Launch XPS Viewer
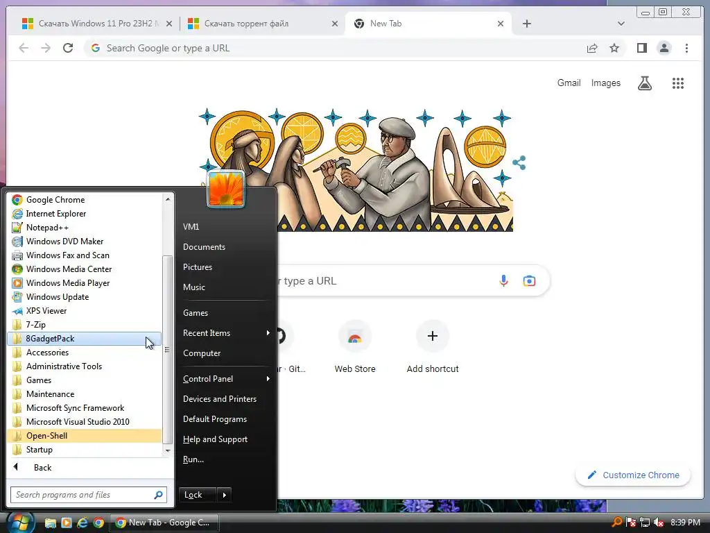The width and height of the screenshot is (710, 533). click(x=84, y=311)
